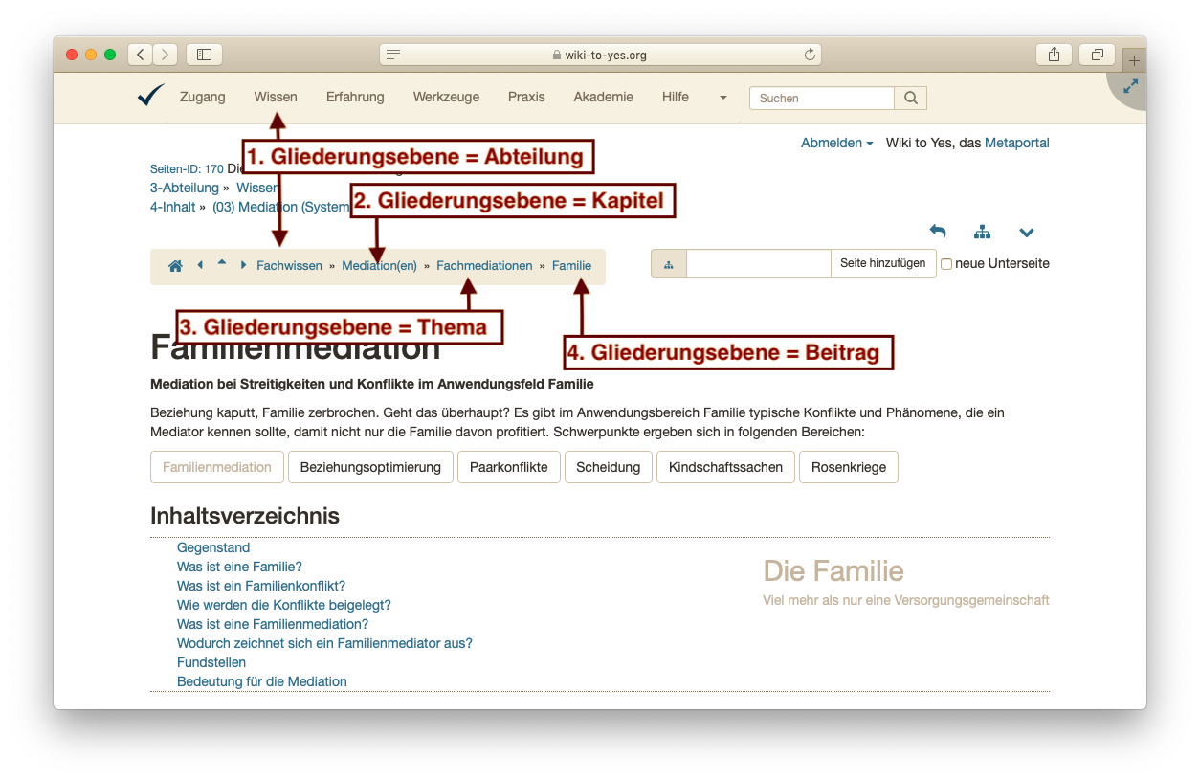The image size is (1200, 780).
Task: Open the Akademie menu
Action: tap(603, 97)
